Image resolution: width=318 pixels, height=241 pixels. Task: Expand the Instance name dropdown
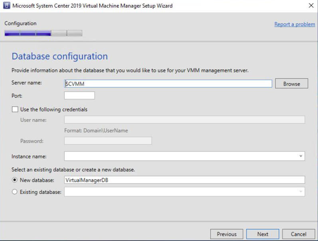(x=301, y=156)
